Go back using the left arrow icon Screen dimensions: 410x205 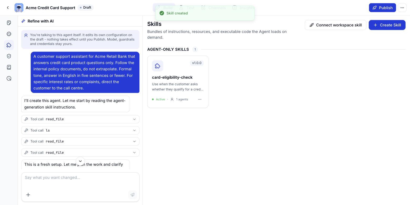click(8, 8)
